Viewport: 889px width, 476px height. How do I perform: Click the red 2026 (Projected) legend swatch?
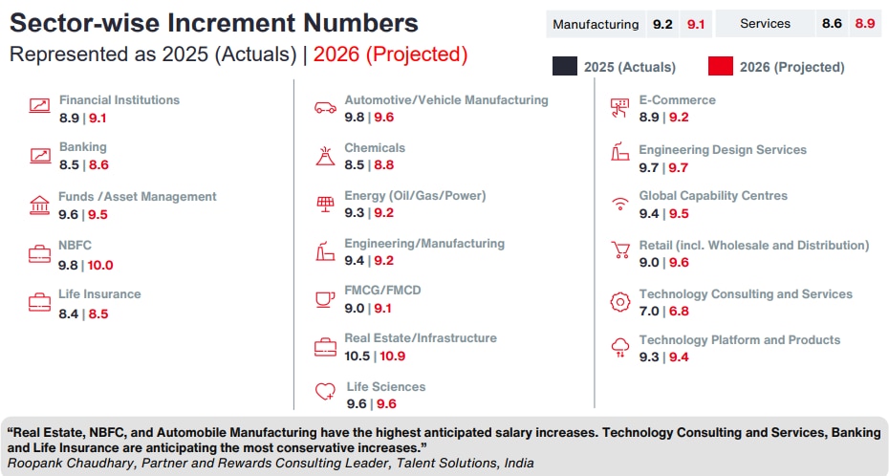pos(721,66)
